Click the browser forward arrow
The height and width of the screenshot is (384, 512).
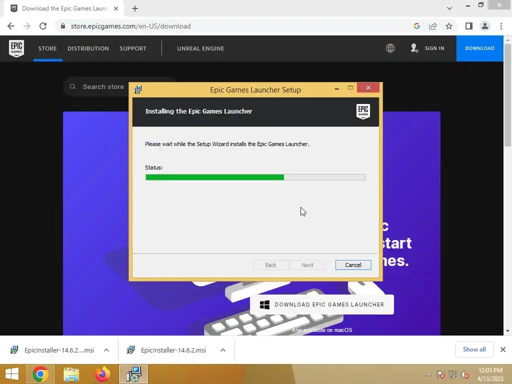pyautogui.click(x=27, y=26)
